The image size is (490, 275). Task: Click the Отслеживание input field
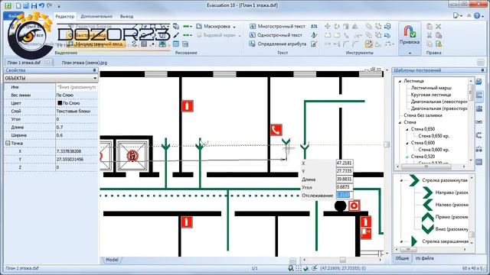[345, 196]
